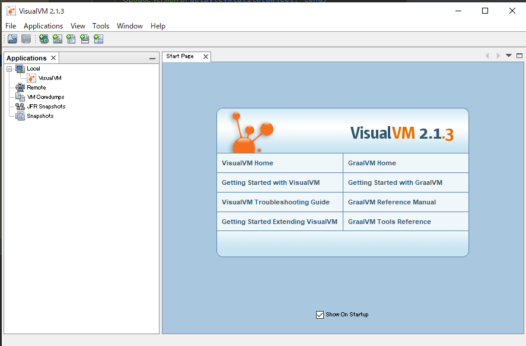This screenshot has width=526, height=346.
Task: Click the Snapshots tree node
Action: pos(39,116)
